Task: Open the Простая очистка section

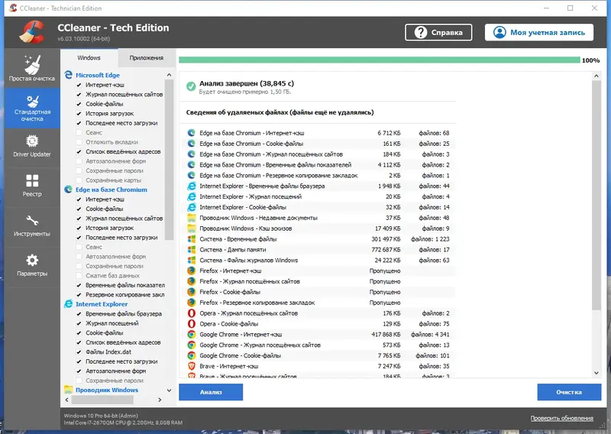Action: pos(32,68)
